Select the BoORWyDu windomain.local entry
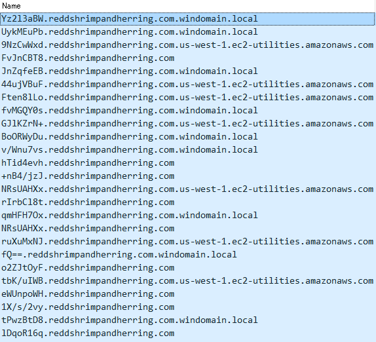376x342 pixels. coord(187,137)
